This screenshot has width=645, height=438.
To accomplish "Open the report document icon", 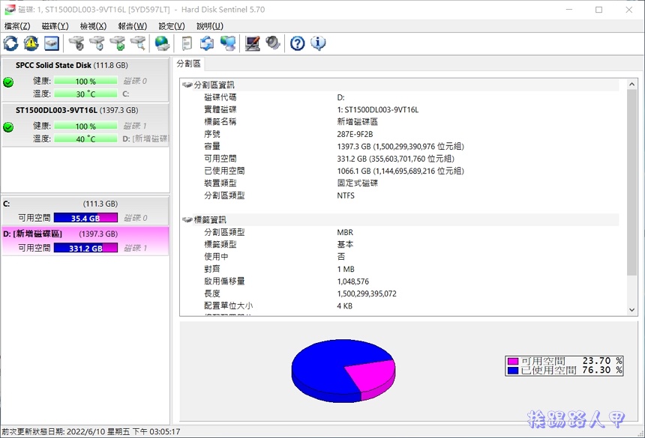I will (x=186, y=43).
